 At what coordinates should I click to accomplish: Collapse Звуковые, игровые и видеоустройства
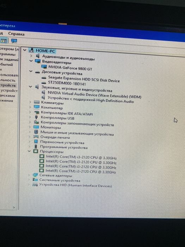tap(31, 86)
